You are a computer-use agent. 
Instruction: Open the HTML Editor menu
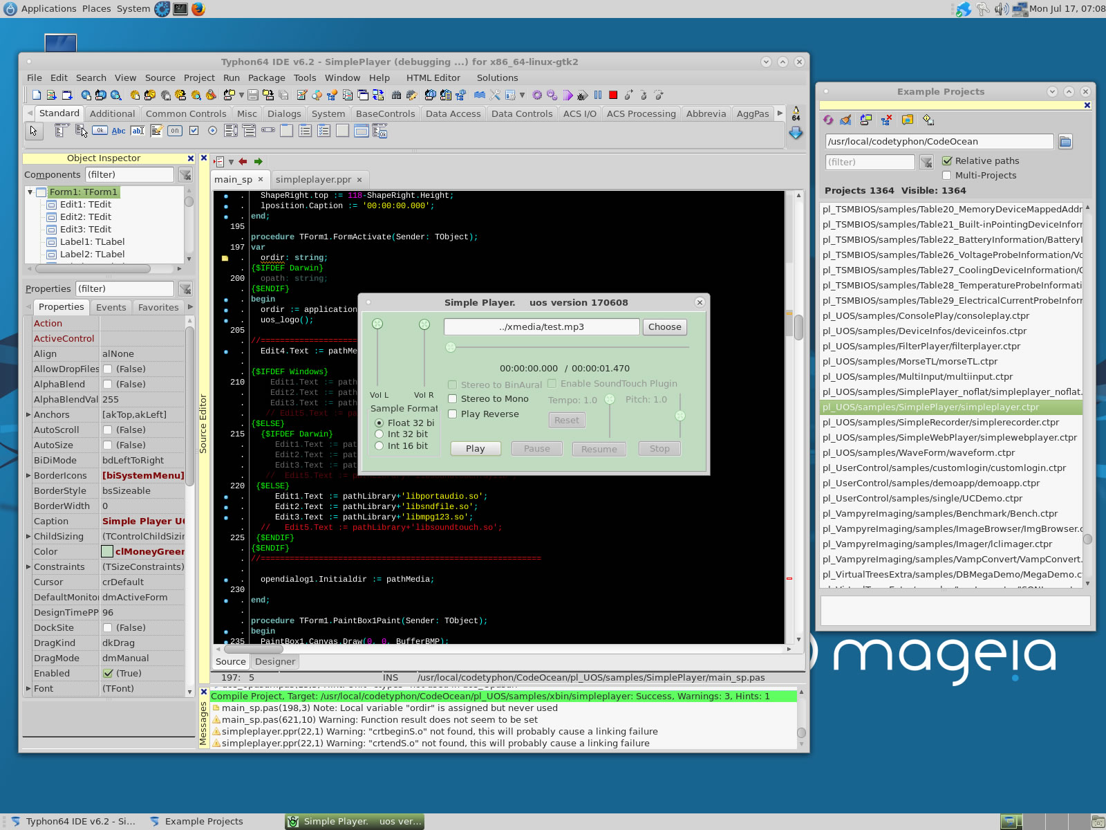(x=433, y=78)
